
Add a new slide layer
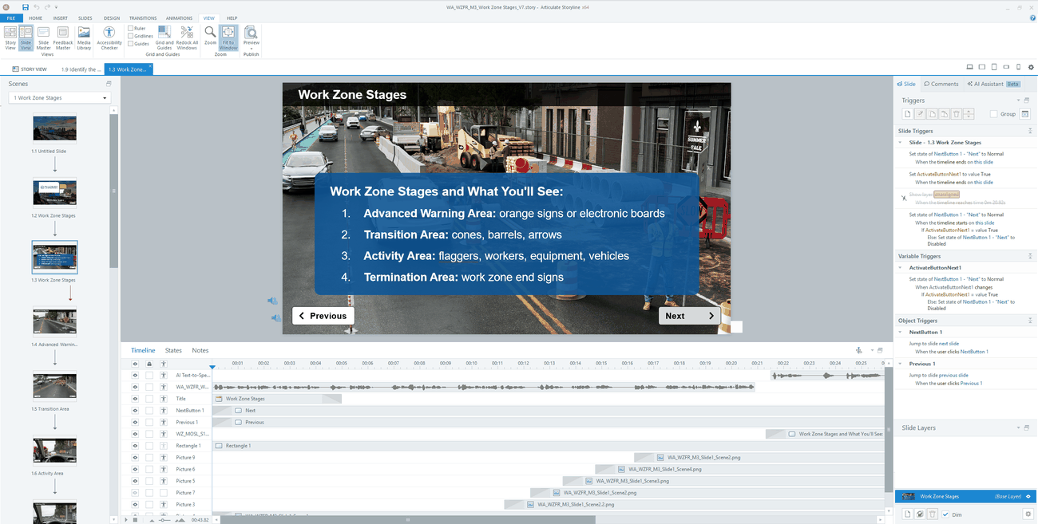point(907,514)
